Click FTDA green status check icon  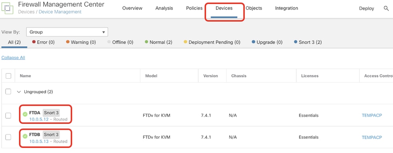(x=25, y=114)
